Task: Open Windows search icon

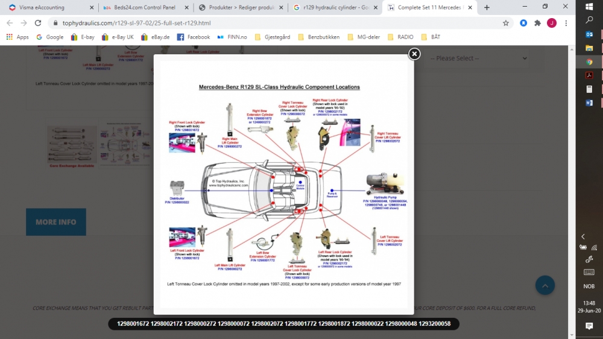Action: click(x=589, y=21)
